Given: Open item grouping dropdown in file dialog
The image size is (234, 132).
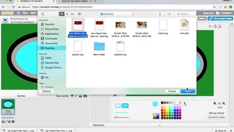Looking at the screenshot, I should (80, 14).
